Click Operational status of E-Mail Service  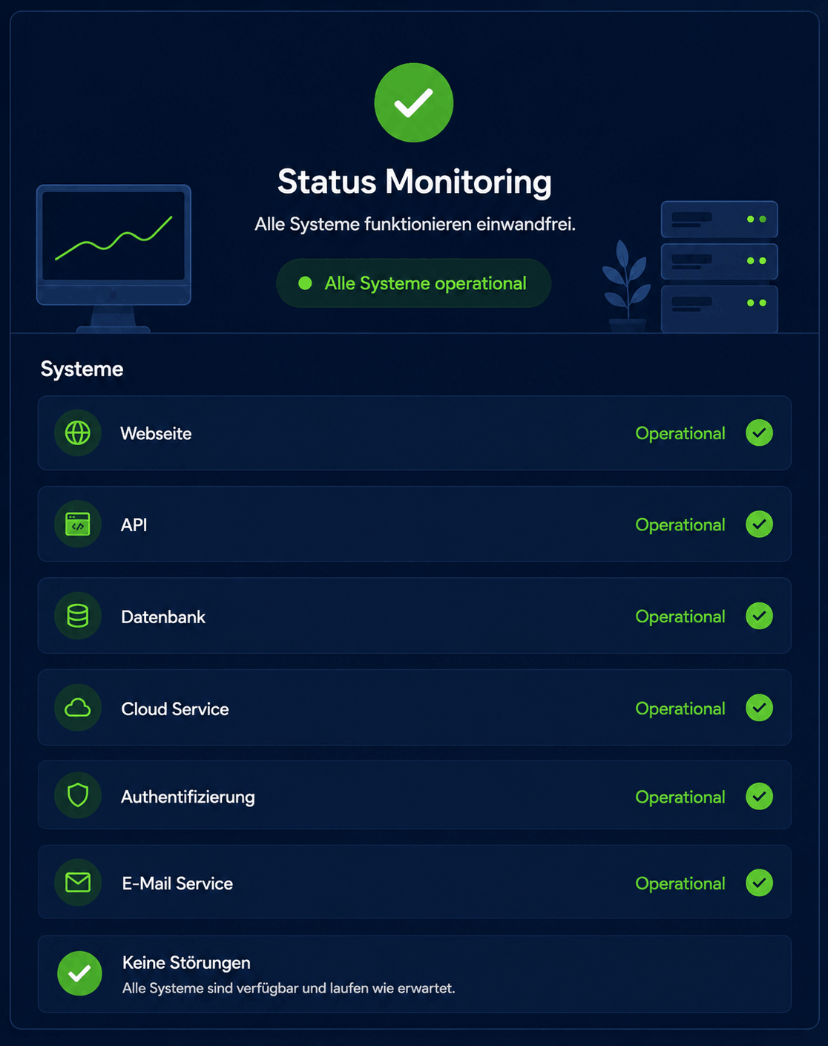pyautogui.click(x=680, y=884)
